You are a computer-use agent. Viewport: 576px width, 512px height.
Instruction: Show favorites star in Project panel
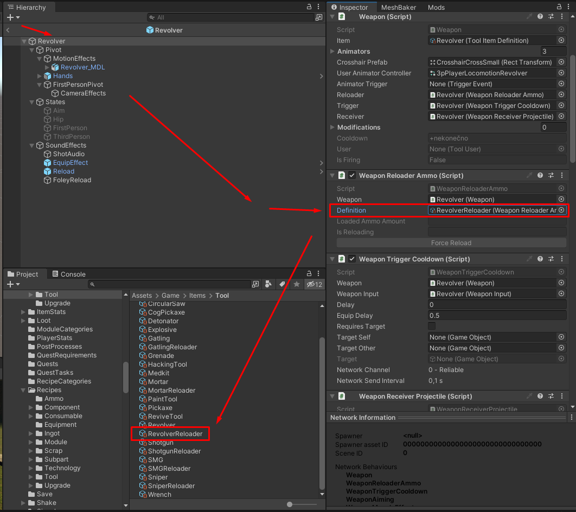pos(297,284)
